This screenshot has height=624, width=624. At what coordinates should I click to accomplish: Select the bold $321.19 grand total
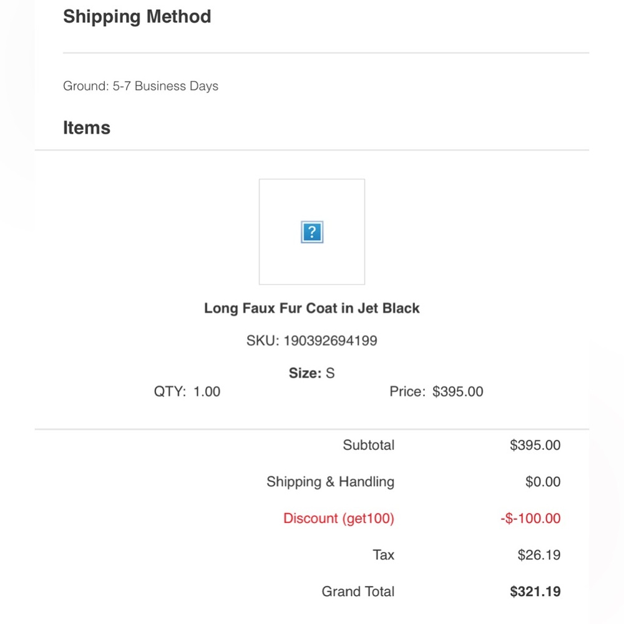[x=535, y=592]
